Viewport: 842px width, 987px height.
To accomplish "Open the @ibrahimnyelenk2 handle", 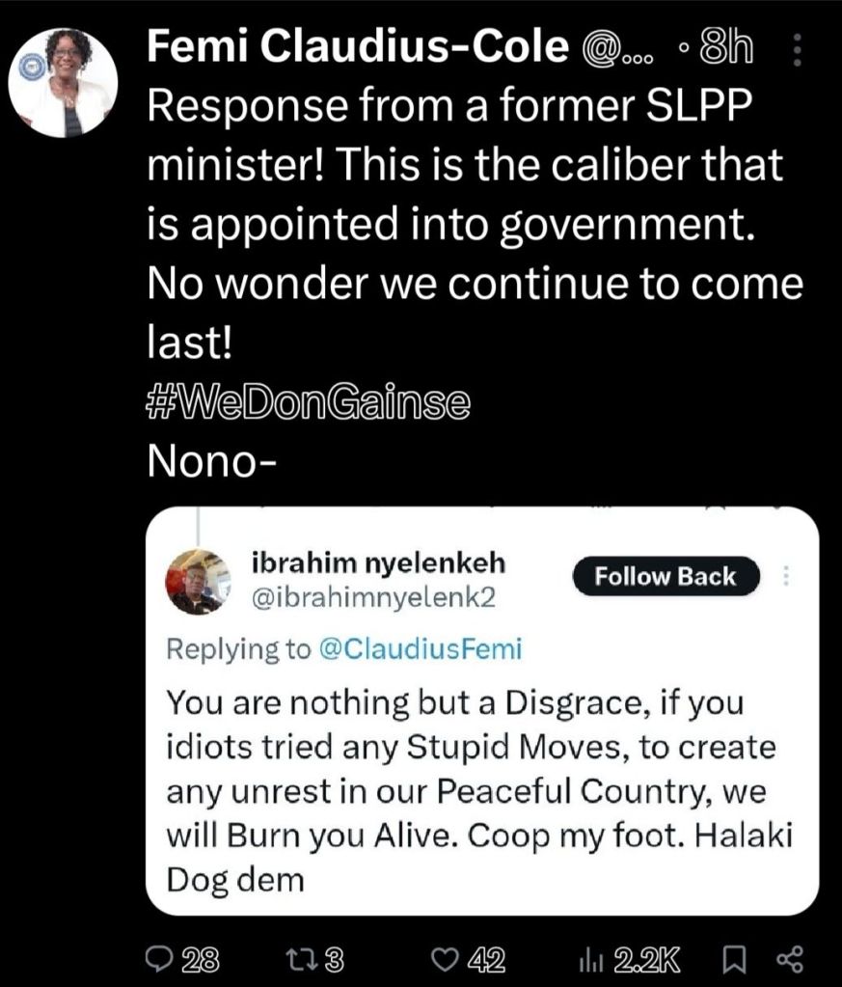I will 372,598.
